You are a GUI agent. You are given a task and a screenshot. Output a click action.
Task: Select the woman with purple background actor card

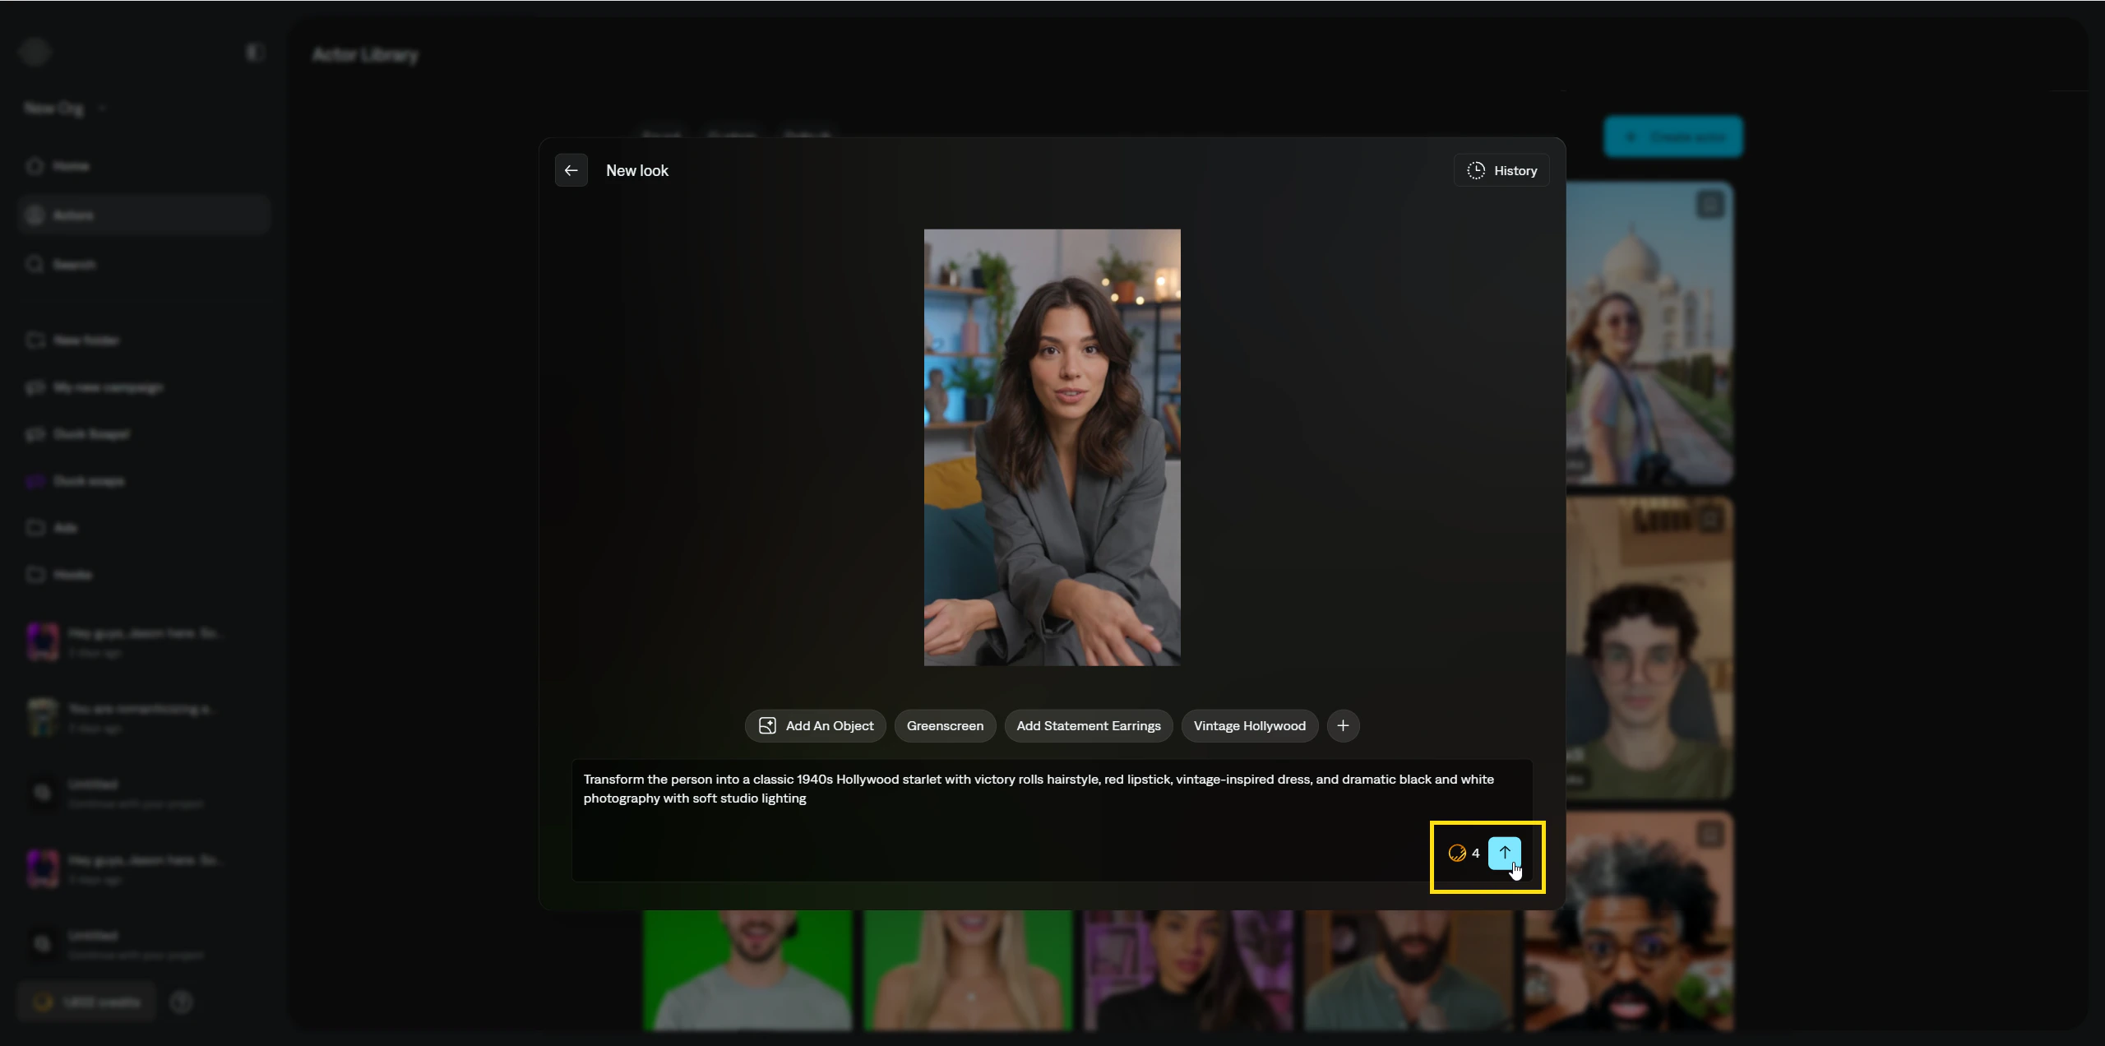[x=1188, y=970]
